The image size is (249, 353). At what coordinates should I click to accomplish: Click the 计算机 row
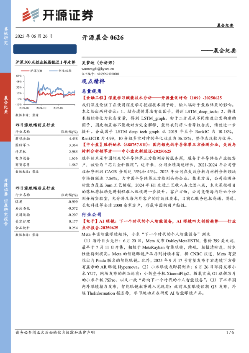click(46, 152)
